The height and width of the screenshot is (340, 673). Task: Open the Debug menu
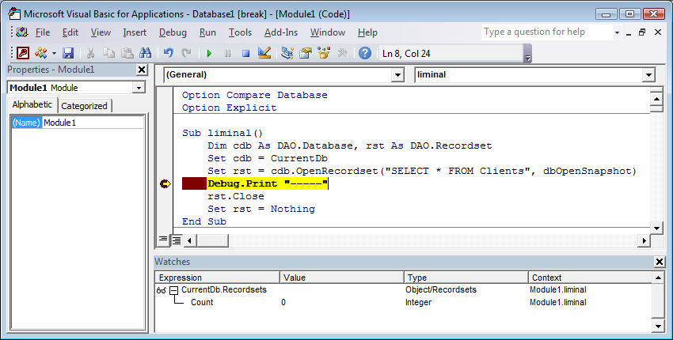pyautogui.click(x=173, y=32)
